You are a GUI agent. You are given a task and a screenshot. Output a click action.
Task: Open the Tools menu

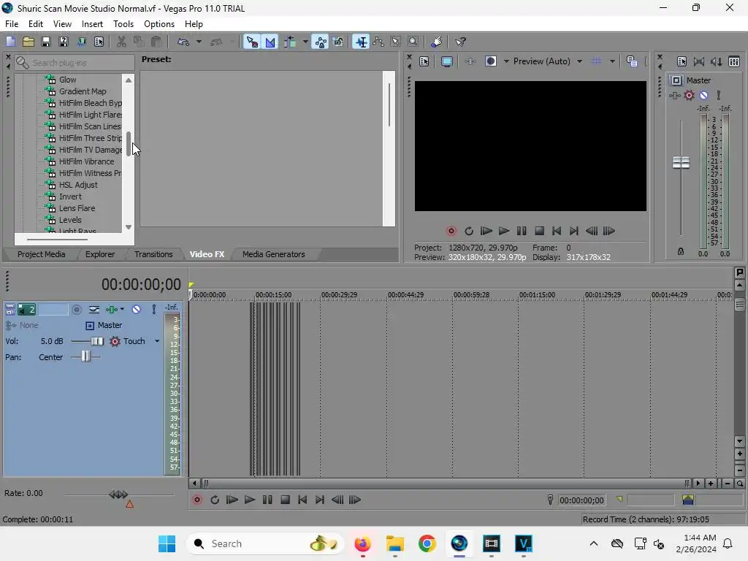[123, 24]
